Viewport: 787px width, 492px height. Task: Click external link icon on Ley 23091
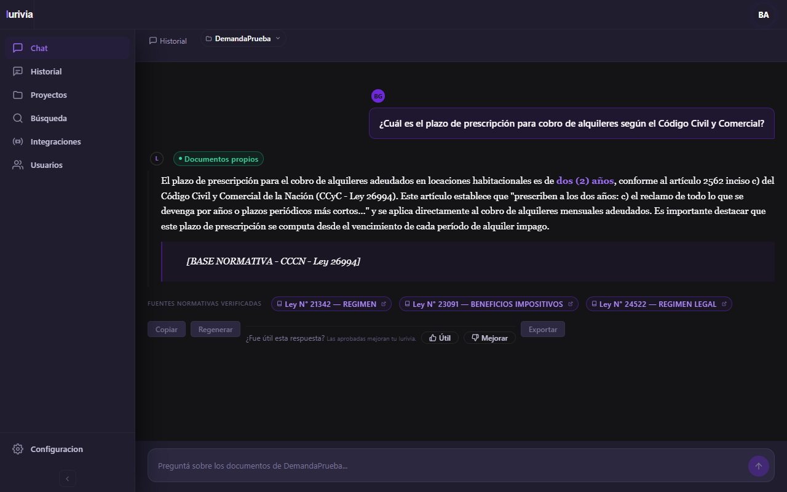tap(571, 304)
